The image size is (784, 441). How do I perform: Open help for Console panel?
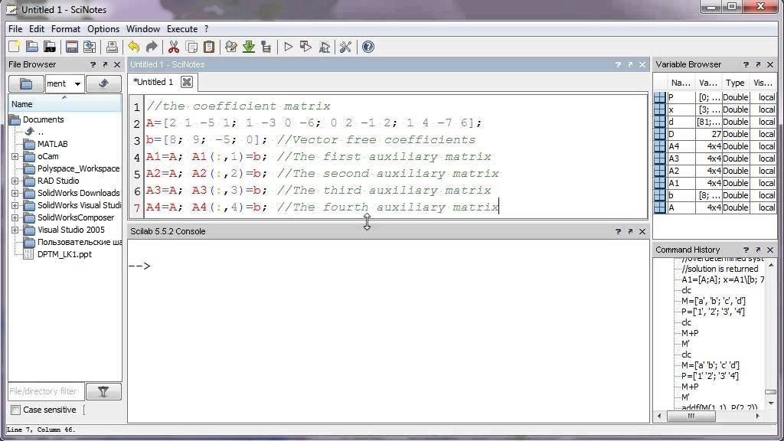coord(618,231)
